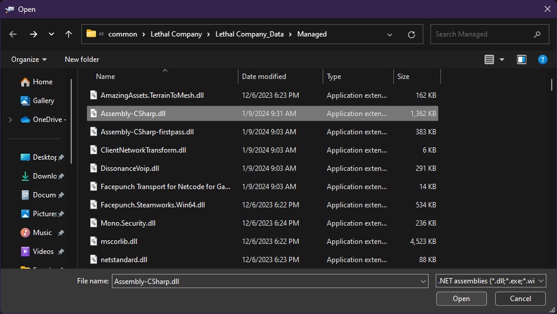Expand address bar previous locations

[390, 35]
